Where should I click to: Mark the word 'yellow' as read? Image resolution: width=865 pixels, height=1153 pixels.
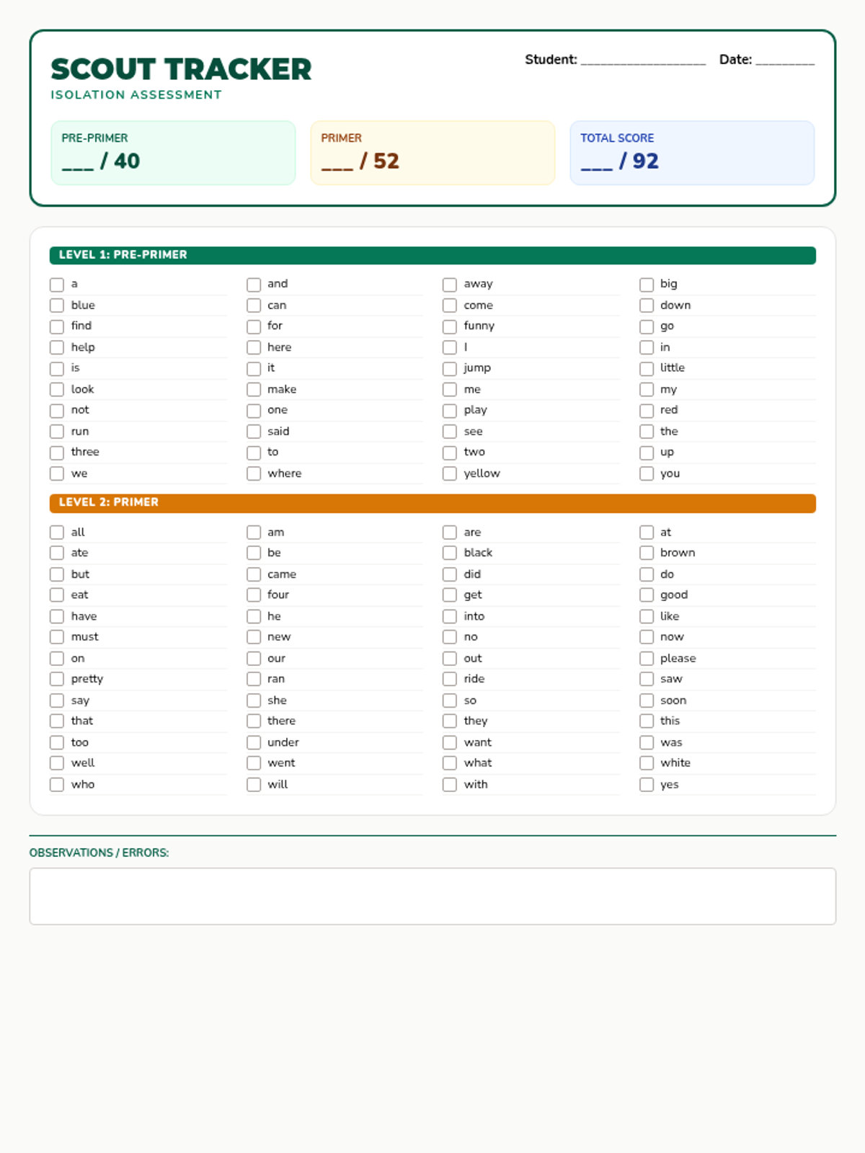450,473
